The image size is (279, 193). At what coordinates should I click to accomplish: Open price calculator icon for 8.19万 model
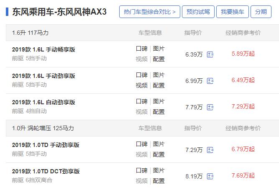tap(210, 176)
